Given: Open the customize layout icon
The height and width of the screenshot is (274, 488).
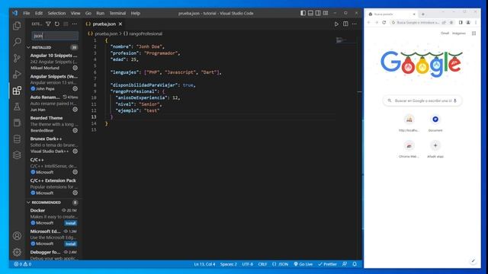Looking at the screenshot, I should 326,13.
